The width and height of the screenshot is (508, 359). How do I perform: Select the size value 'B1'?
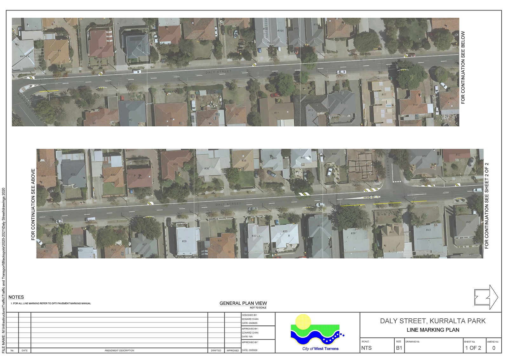point(399,348)
